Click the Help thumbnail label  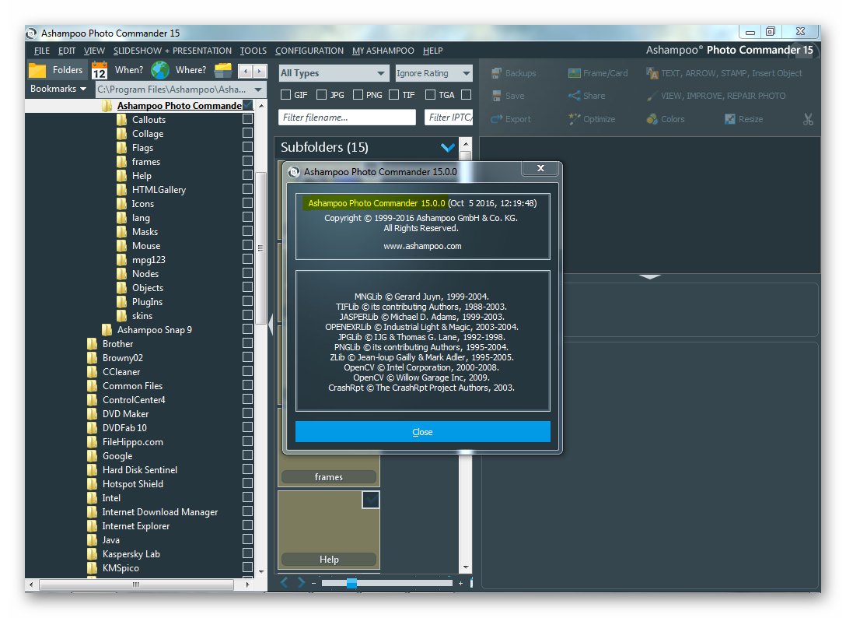(x=329, y=560)
